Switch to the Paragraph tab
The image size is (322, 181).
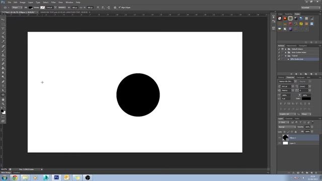pyautogui.click(x=300, y=77)
